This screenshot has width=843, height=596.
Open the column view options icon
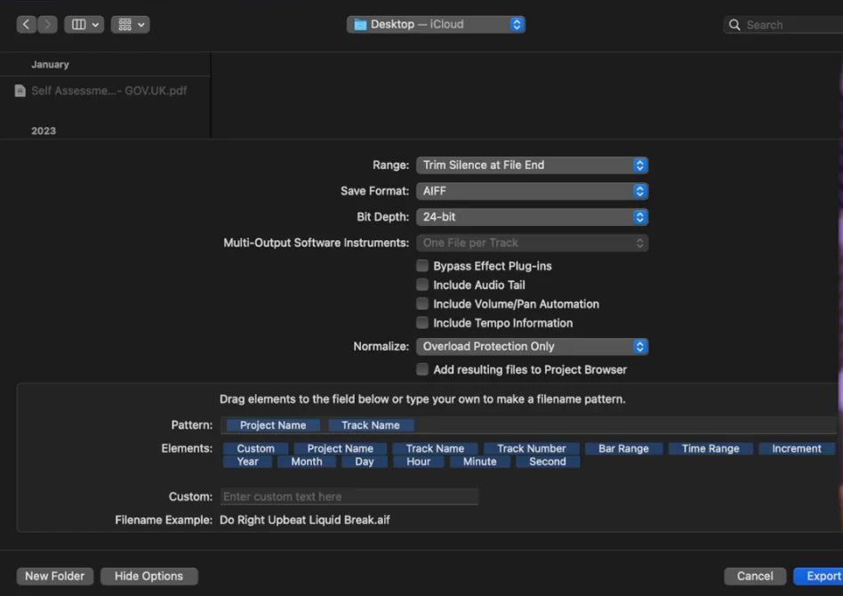84,24
